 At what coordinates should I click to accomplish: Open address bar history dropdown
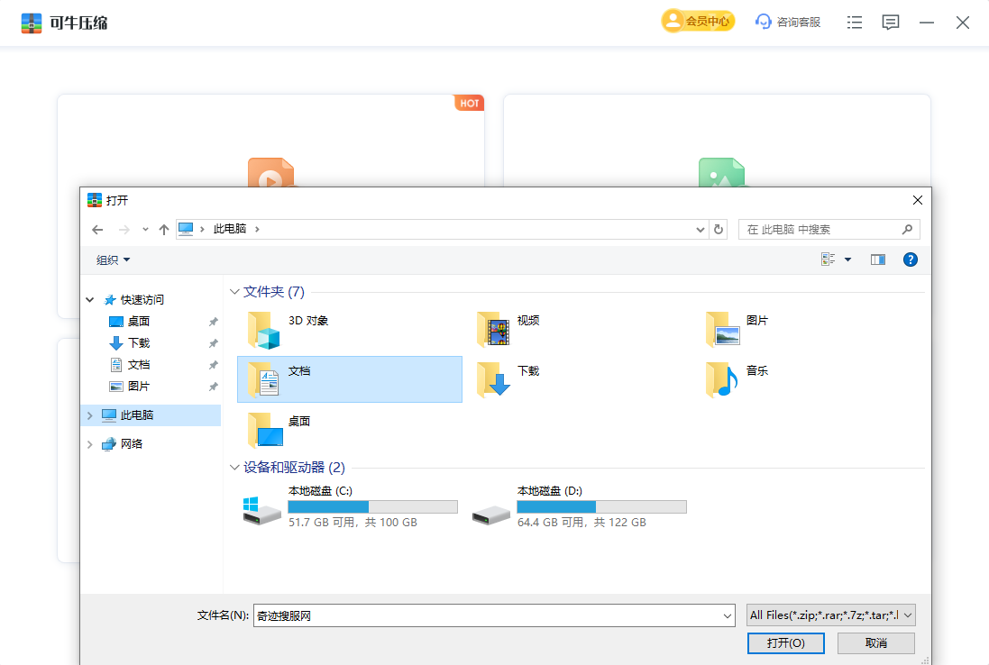coord(700,230)
